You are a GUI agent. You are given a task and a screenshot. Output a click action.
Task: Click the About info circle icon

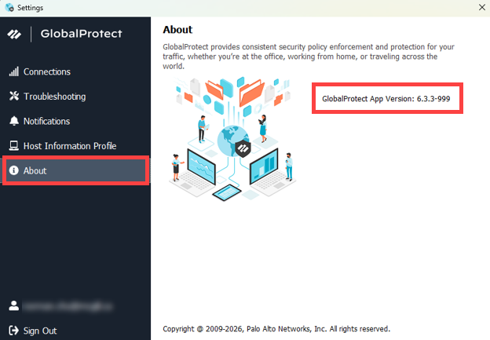point(14,170)
